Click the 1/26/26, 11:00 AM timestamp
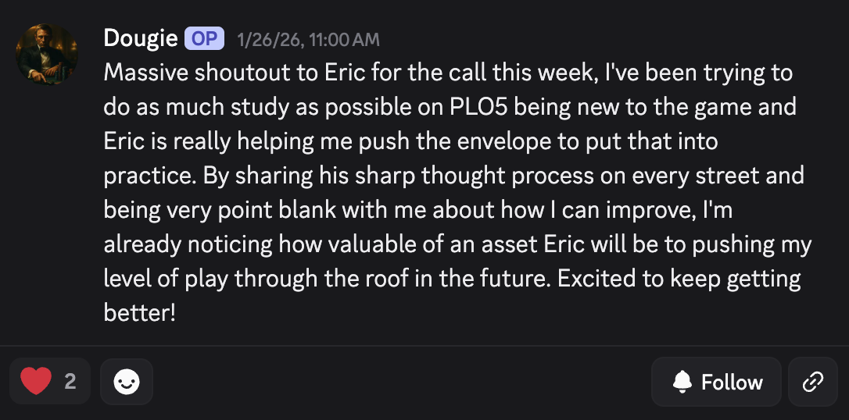 (x=308, y=39)
